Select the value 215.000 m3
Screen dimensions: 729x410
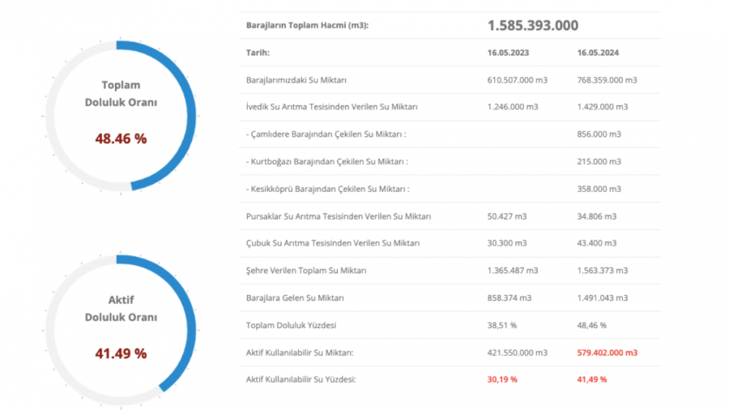(x=599, y=162)
